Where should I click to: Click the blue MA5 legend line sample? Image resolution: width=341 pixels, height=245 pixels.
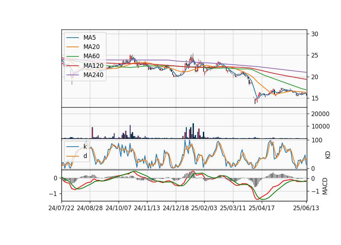72,38
